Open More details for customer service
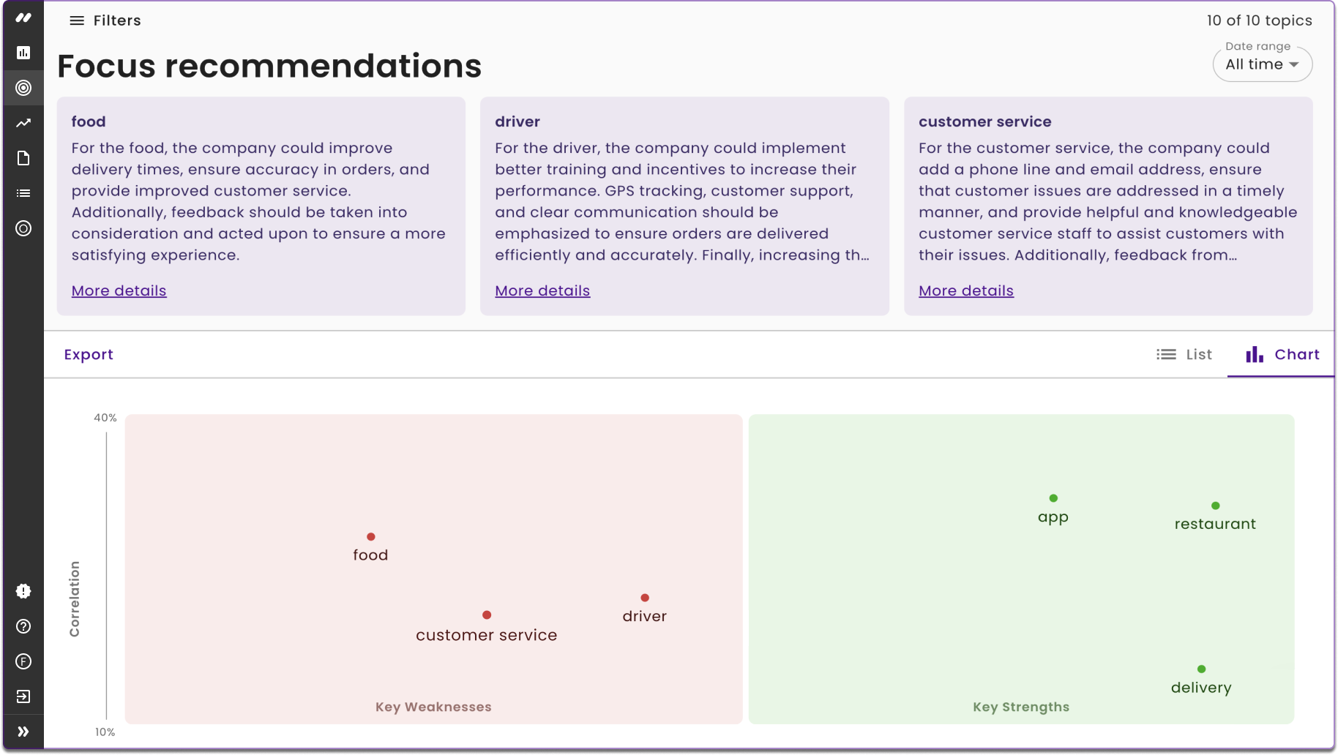 (965, 290)
